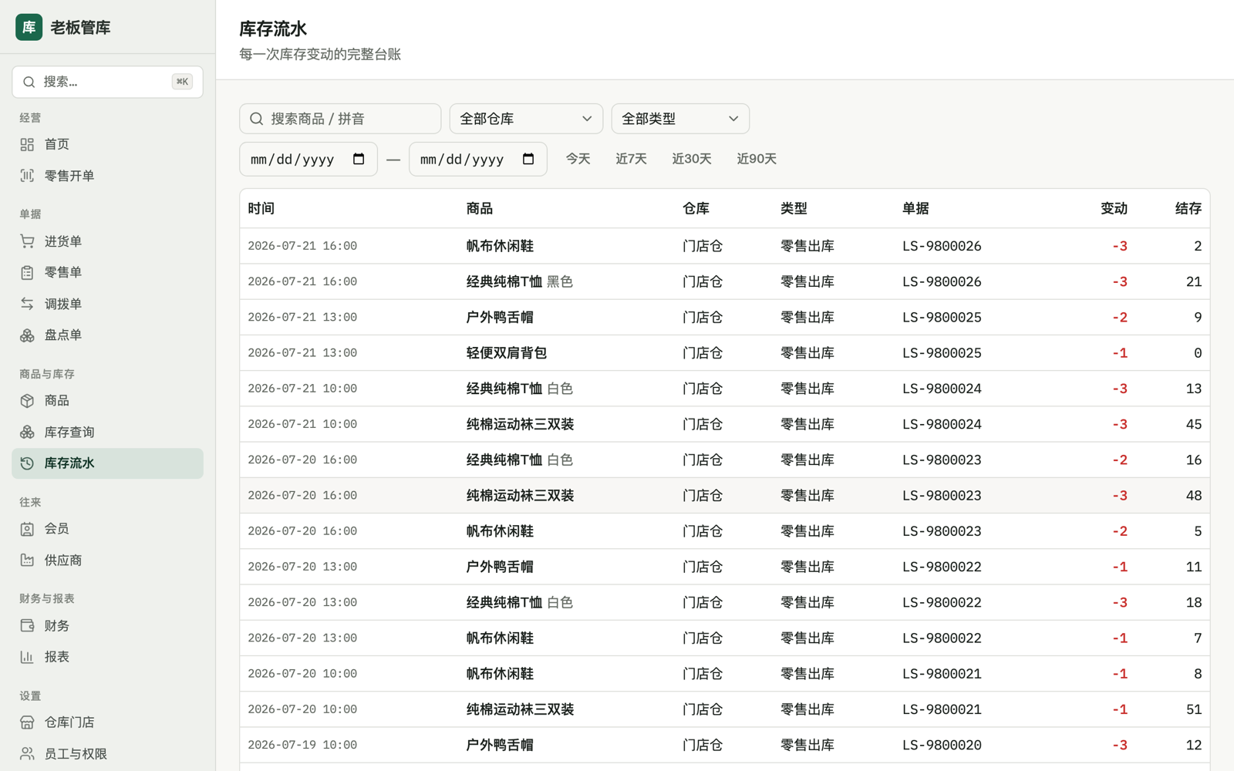Expand the 全部类型 type dropdown
This screenshot has width=1234, height=771.
coord(680,119)
